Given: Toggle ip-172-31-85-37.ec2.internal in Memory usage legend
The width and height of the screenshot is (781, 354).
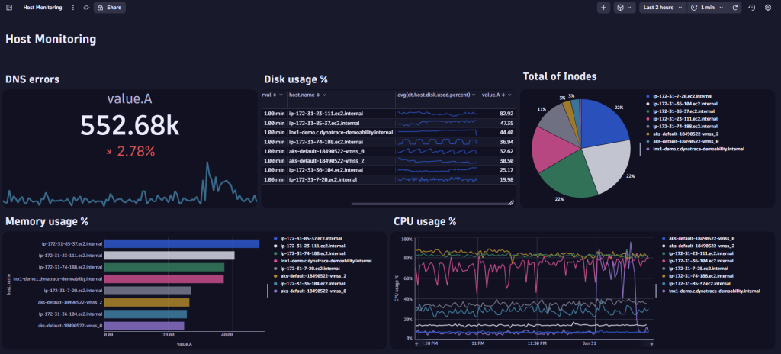Looking at the screenshot, I should point(308,238).
